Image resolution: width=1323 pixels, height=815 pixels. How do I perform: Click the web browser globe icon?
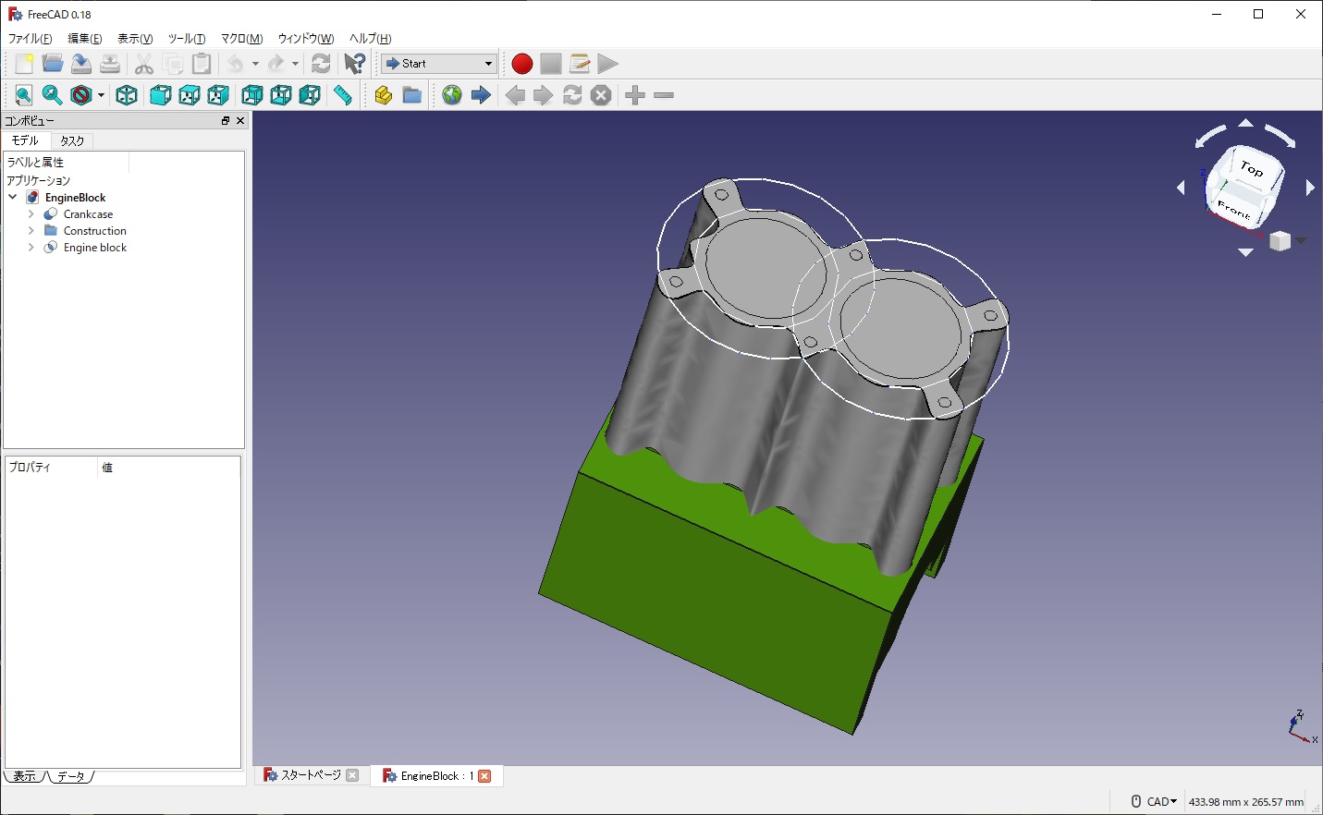pyautogui.click(x=451, y=95)
